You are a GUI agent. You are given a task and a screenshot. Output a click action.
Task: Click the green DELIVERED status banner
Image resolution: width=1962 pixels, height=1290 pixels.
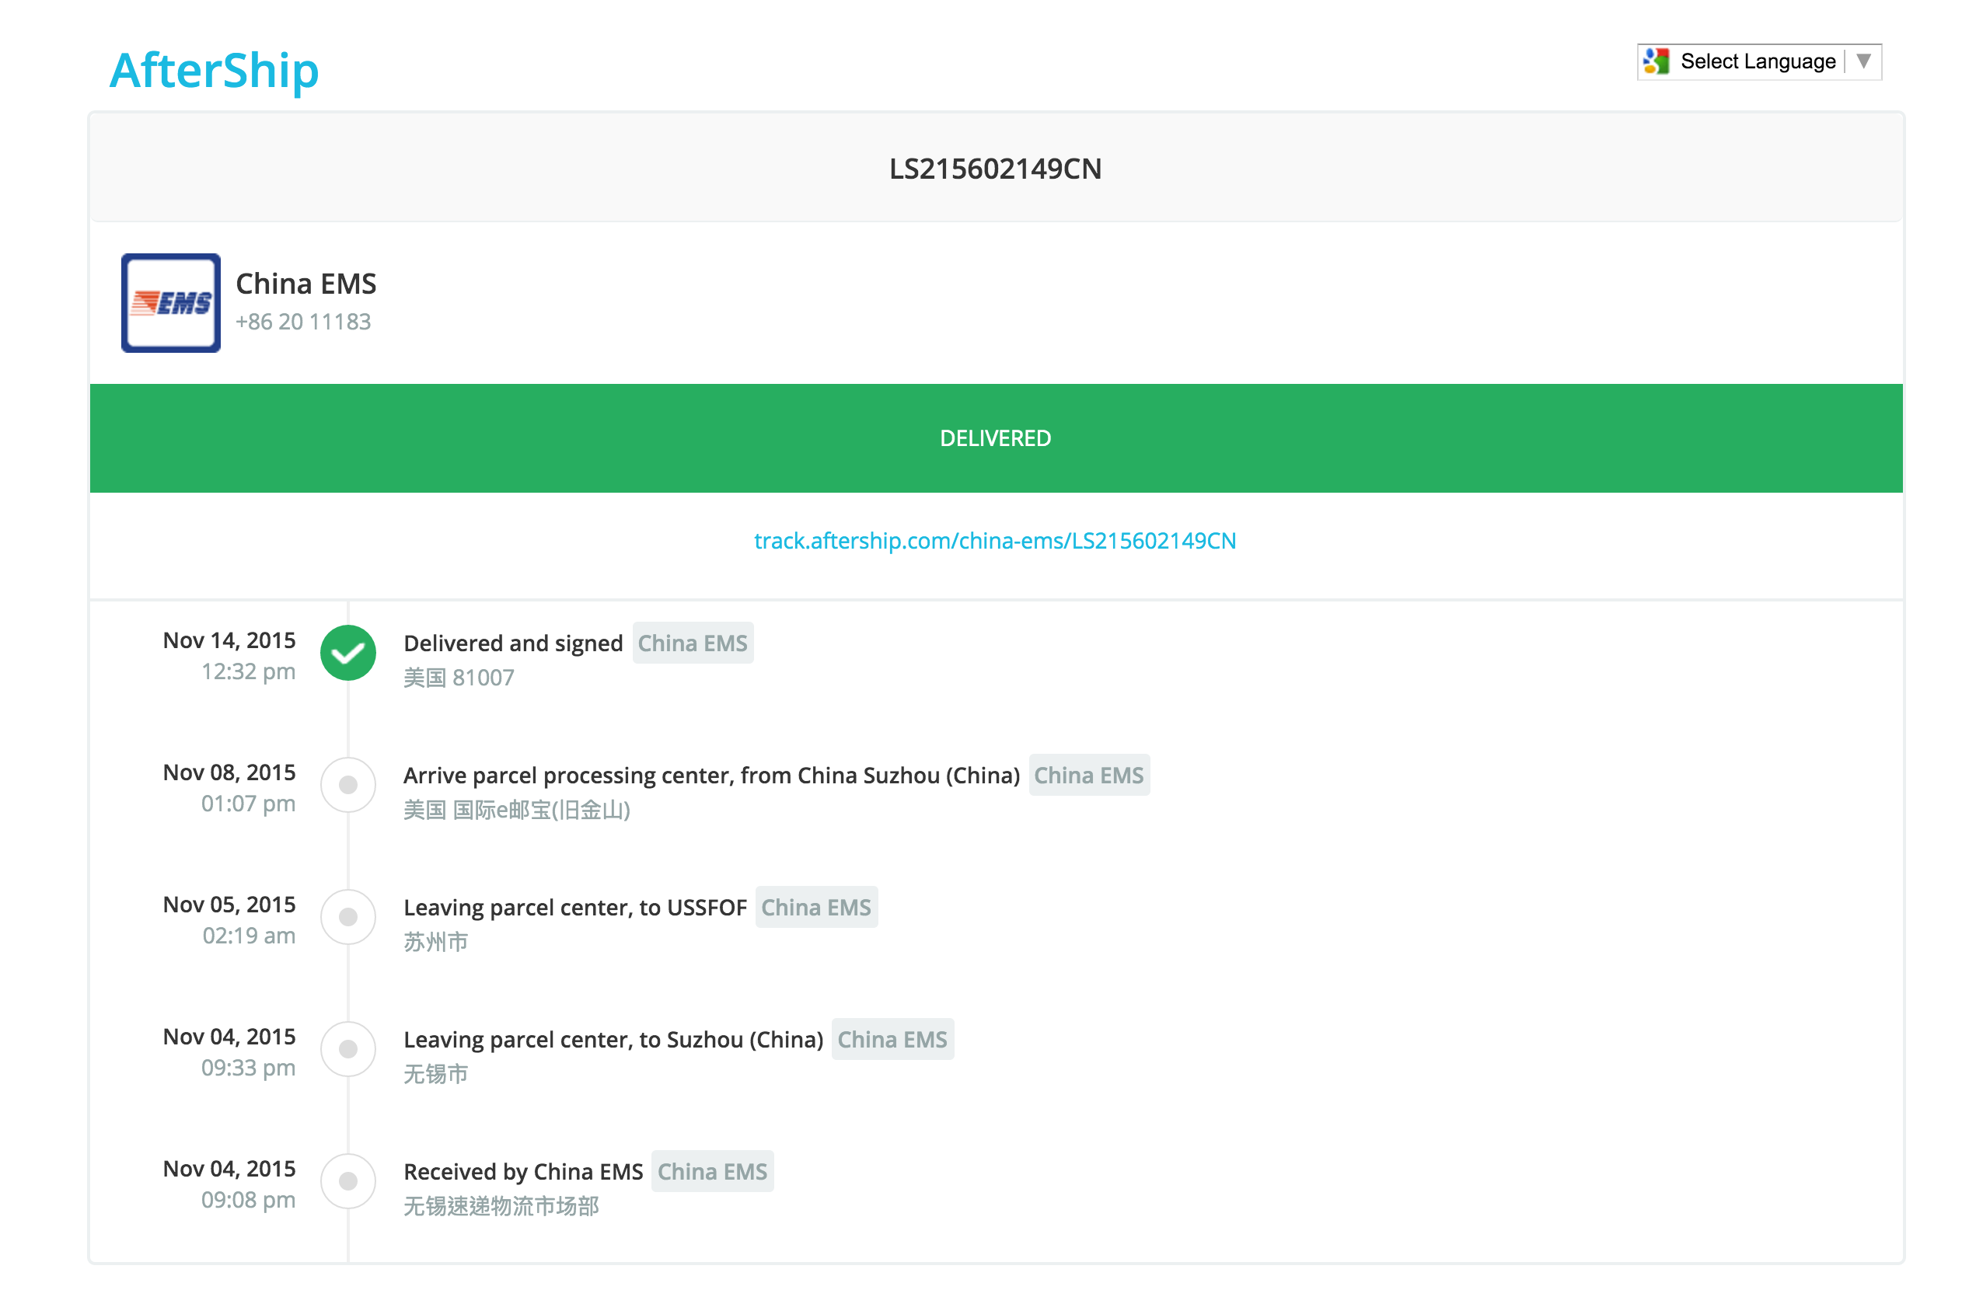995,438
